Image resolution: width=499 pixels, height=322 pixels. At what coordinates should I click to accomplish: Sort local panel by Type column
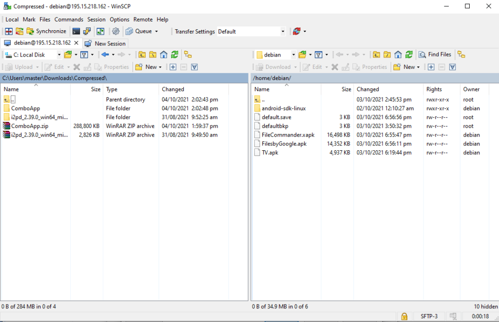click(131, 89)
